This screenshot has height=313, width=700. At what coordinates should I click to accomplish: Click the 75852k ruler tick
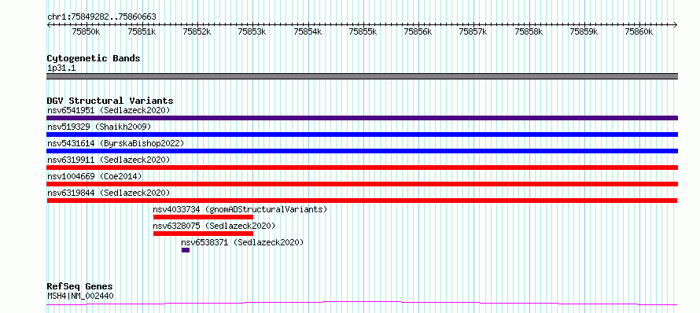click(x=197, y=31)
